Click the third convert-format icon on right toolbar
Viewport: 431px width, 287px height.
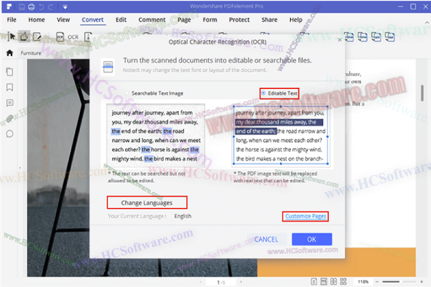(x=376, y=36)
